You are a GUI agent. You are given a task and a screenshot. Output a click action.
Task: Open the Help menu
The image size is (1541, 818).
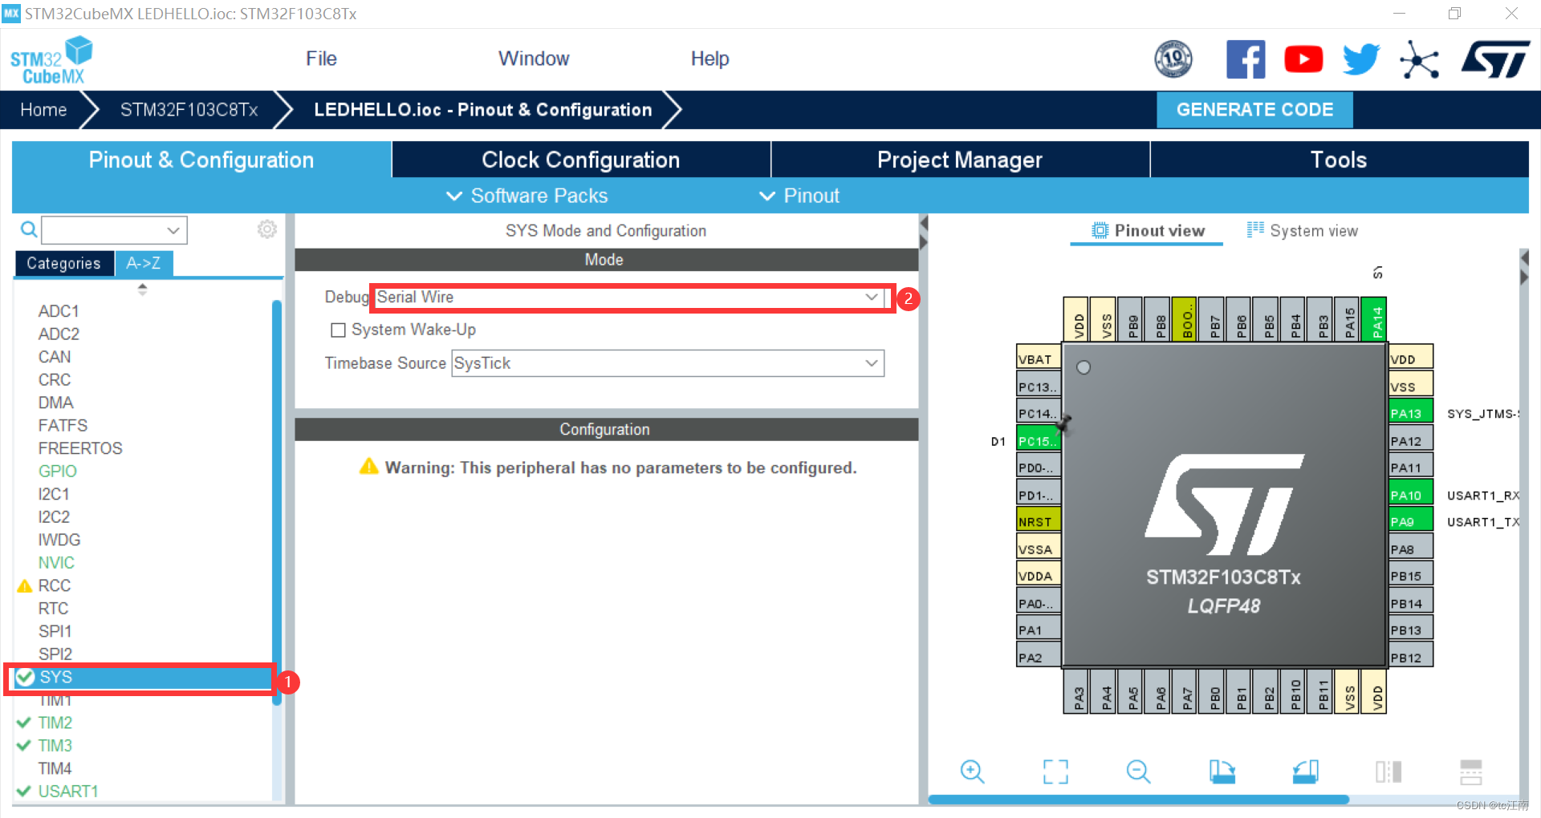click(x=710, y=59)
